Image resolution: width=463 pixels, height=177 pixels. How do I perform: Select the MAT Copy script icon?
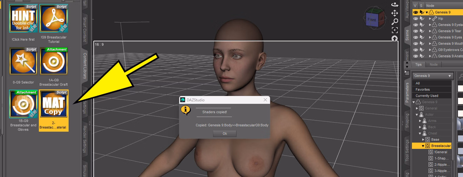(54, 104)
